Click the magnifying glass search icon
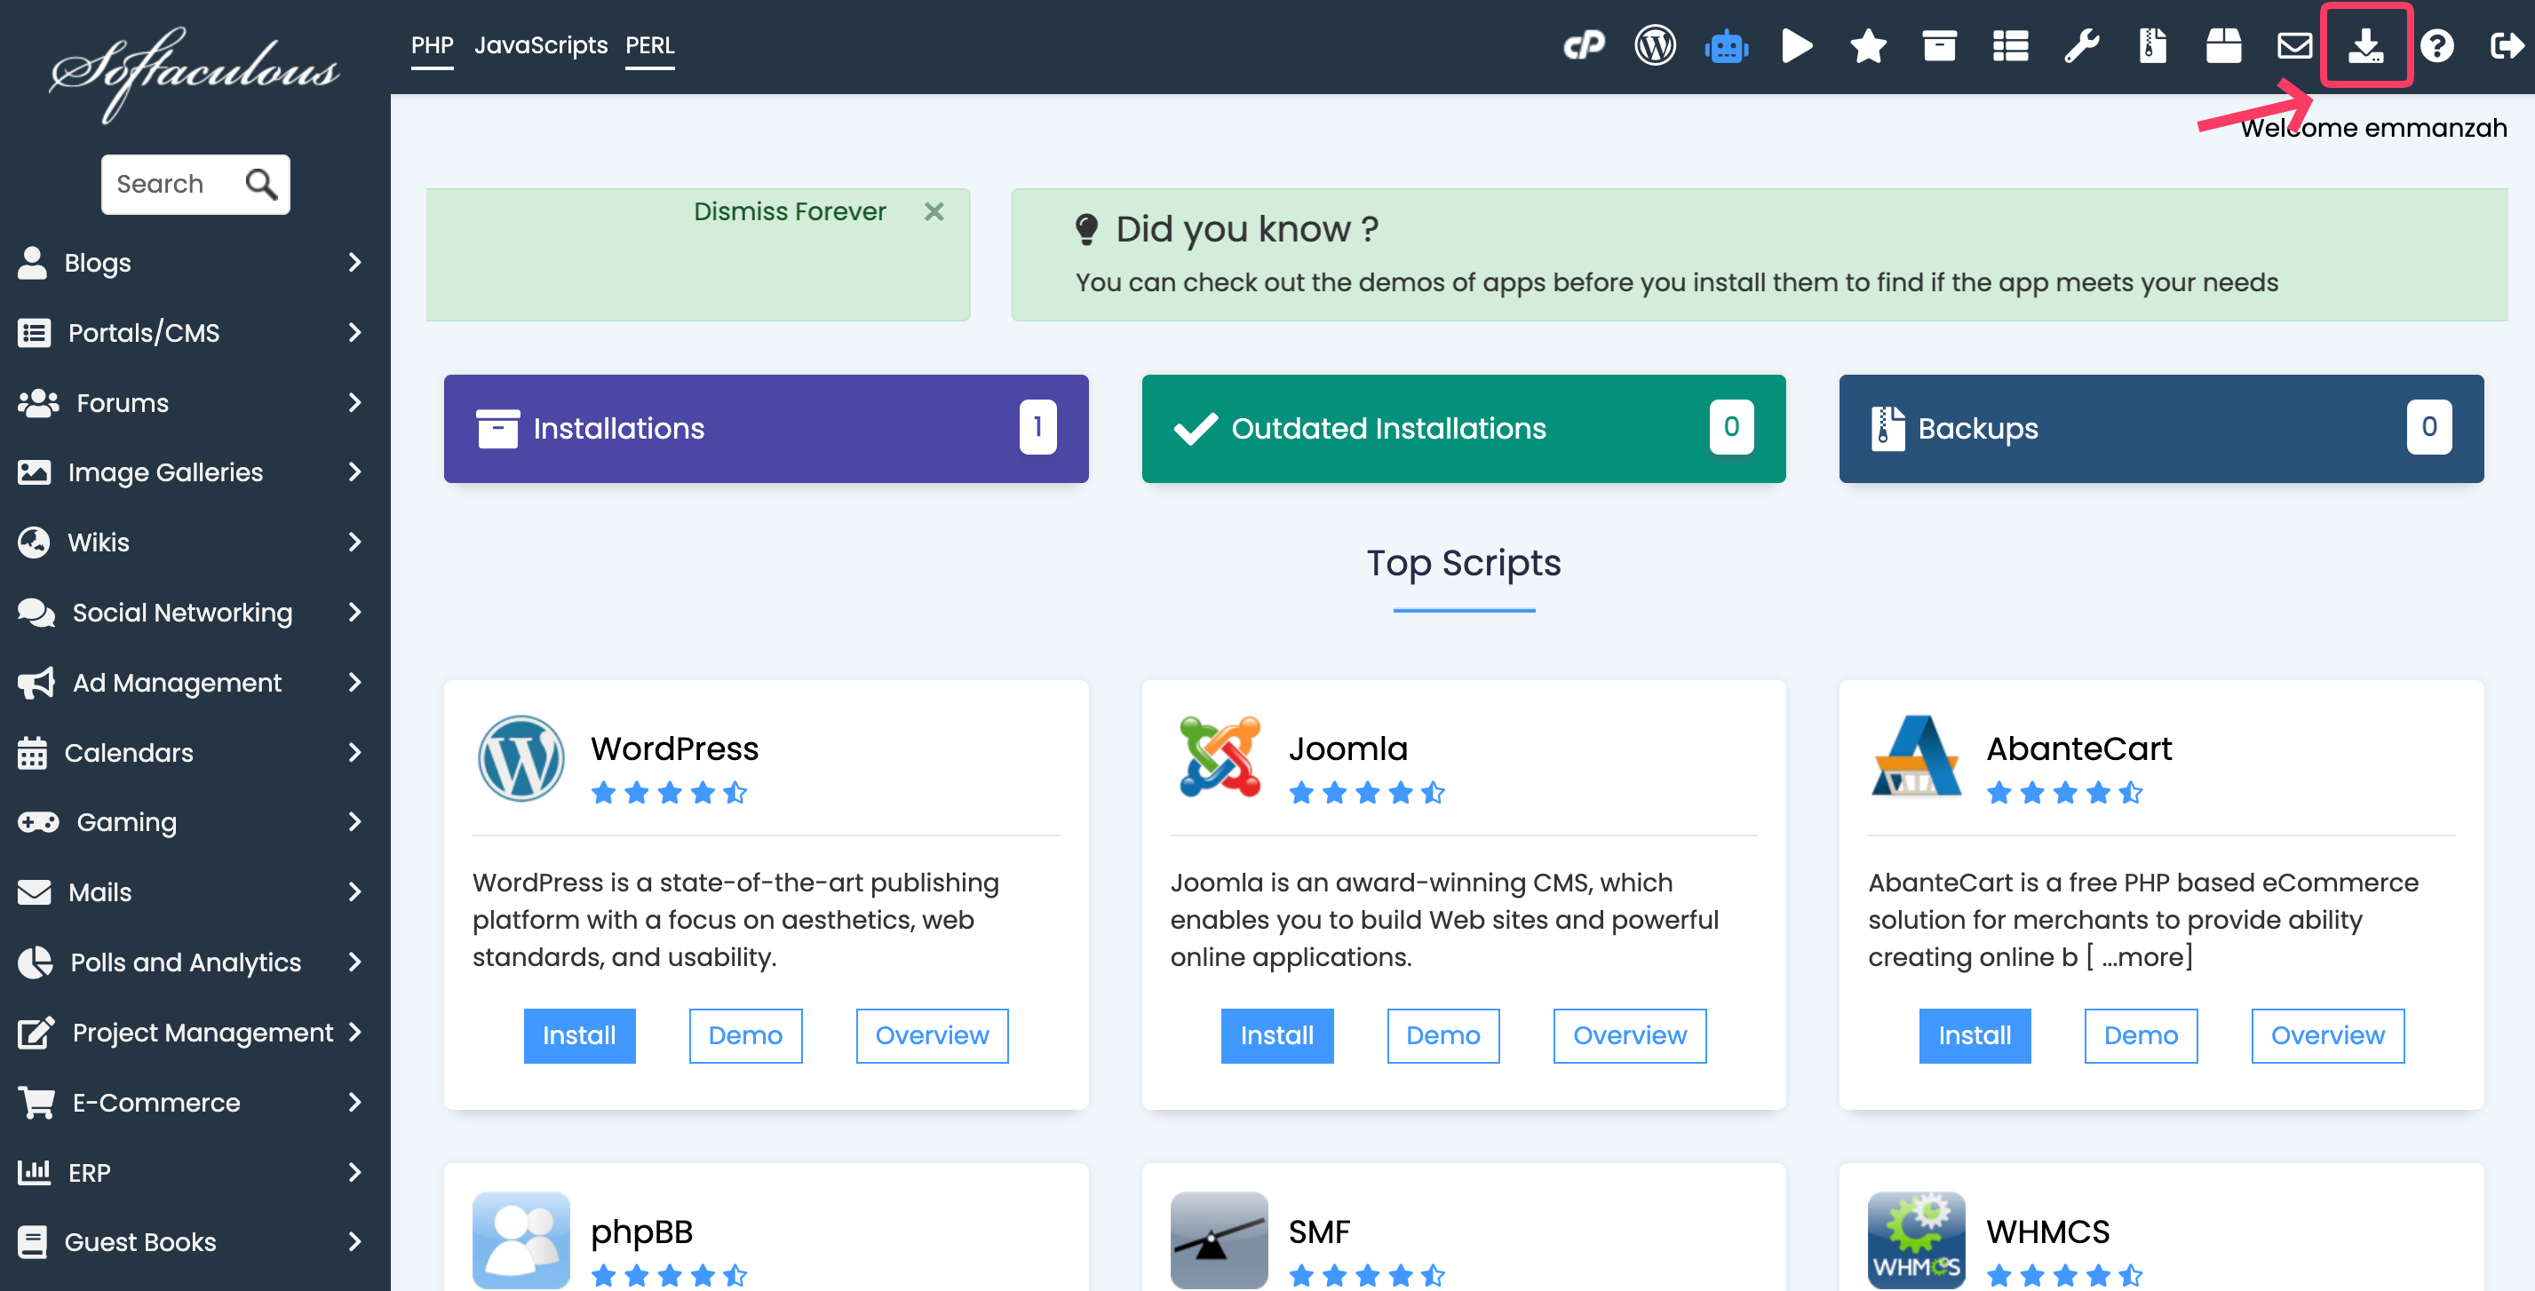The height and width of the screenshot is (1291, 2535). [261, 184]
